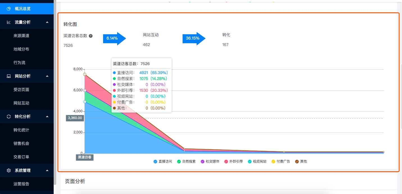The height and width of the screenshot is (194, 402).
Task: Open the 运营报告 link
Action: pyautogui.click(x=21, y=184)
